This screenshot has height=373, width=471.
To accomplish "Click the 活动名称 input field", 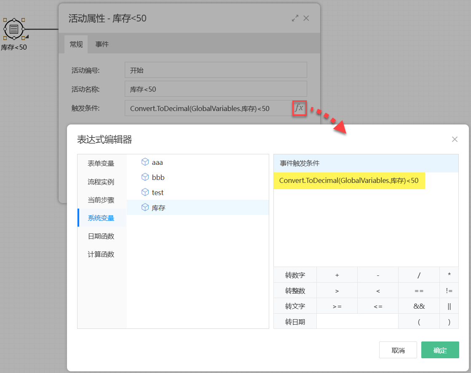I will click(216, 89).
